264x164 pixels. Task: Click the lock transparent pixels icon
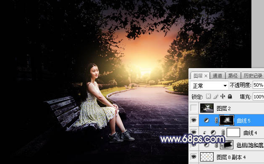209,96
